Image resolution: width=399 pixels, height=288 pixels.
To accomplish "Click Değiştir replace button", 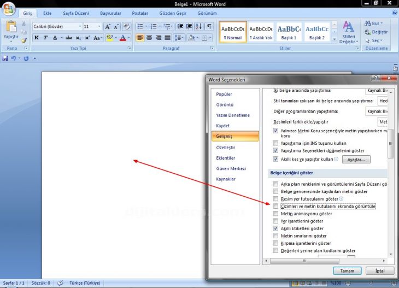I will pyautogui.click(x=377, y=32).
